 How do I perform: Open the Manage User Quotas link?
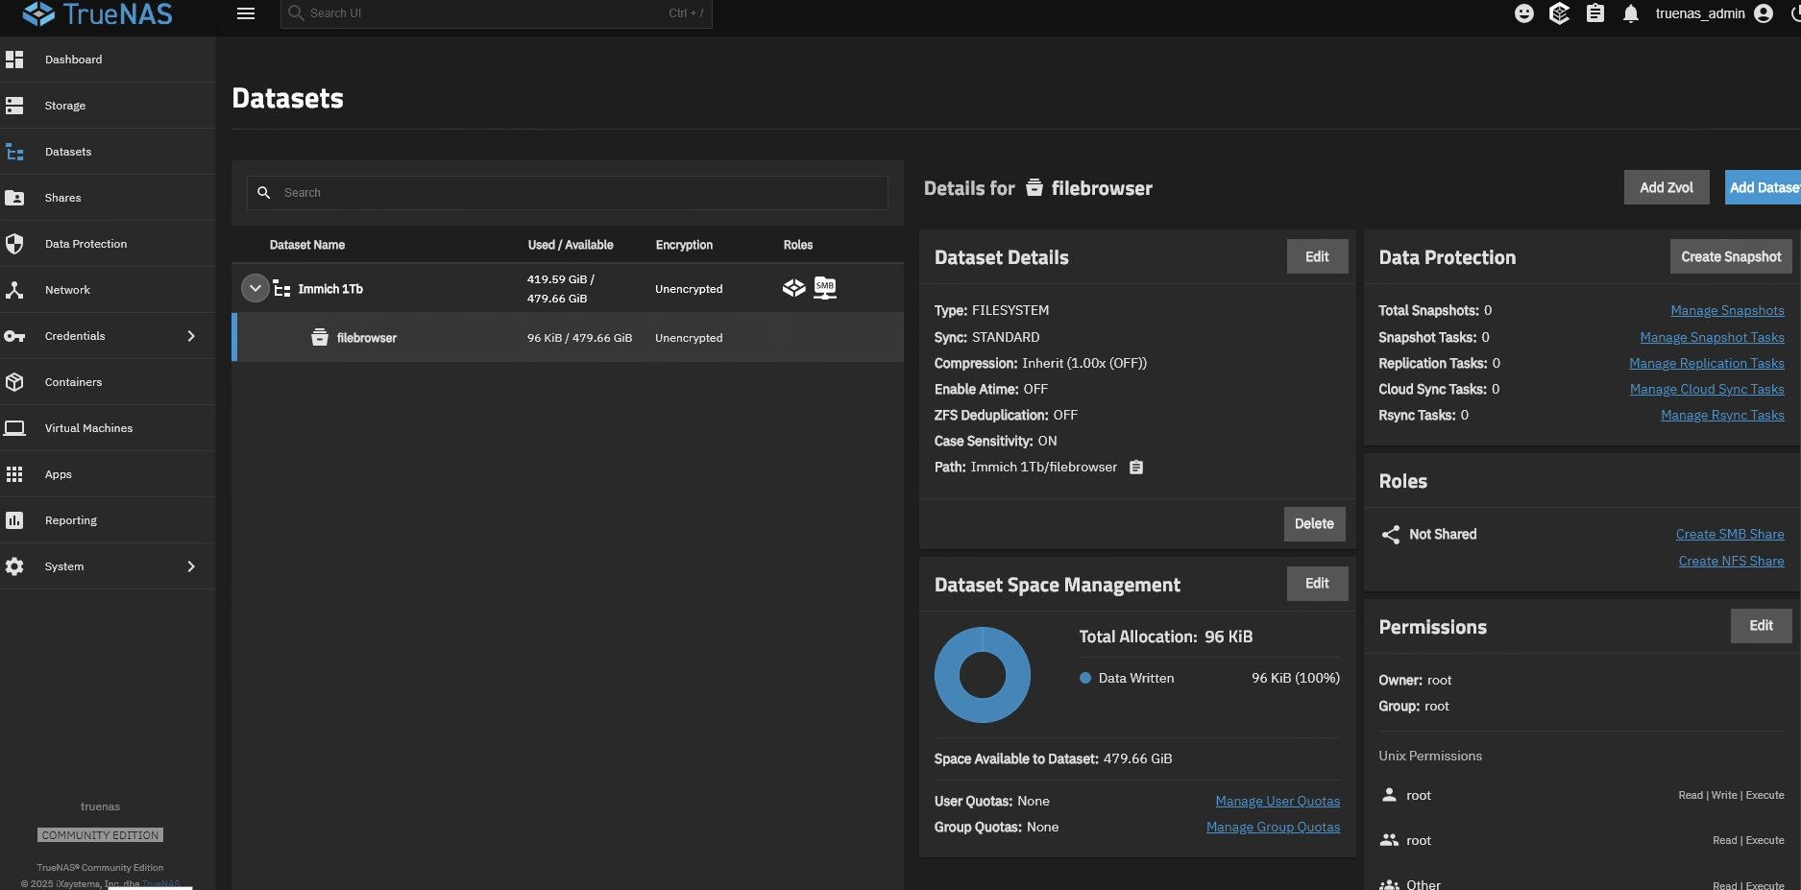click(x=1277, y=802)
